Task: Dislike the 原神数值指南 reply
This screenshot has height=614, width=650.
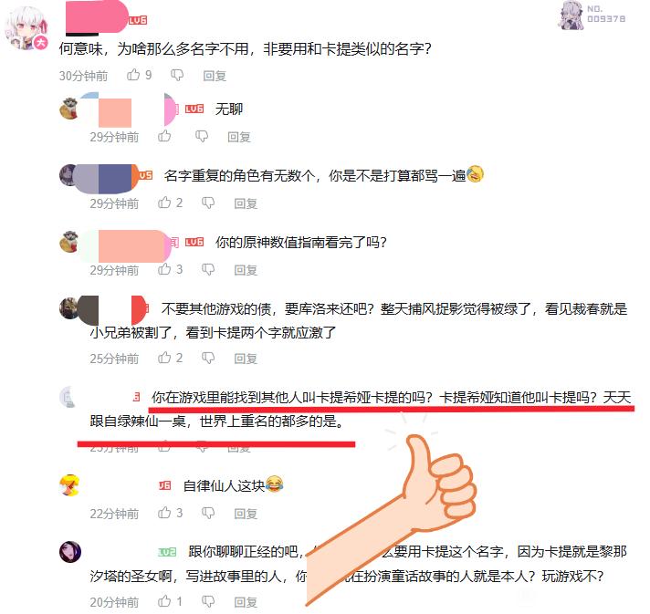Action: (208, 270)
